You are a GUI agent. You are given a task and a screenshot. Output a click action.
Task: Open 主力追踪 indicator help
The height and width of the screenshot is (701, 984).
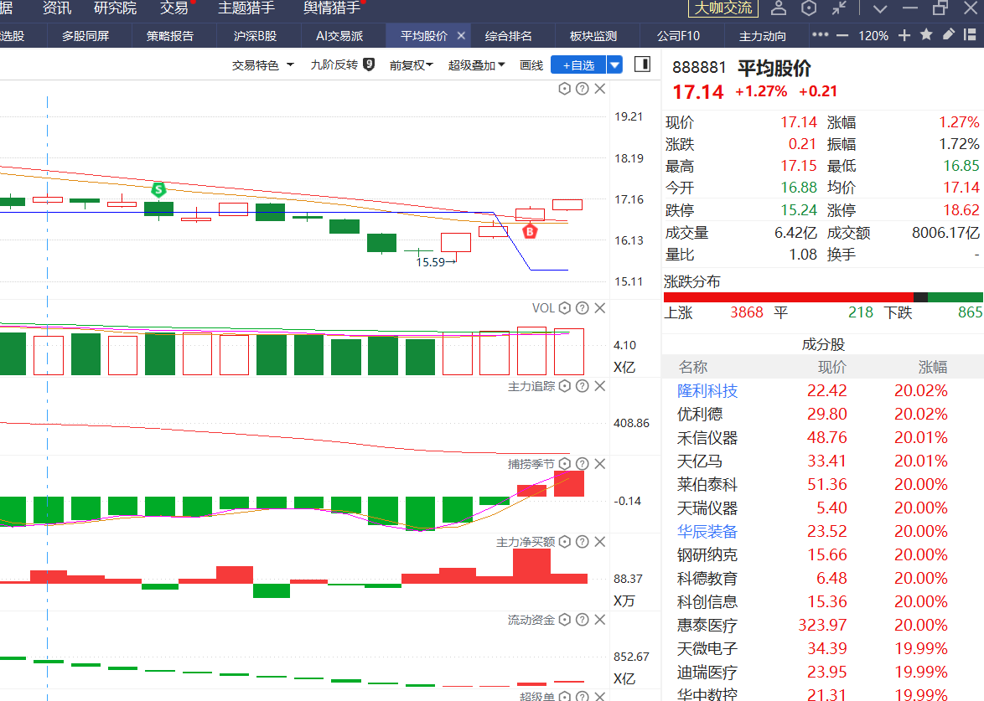(x=583, y=385)
